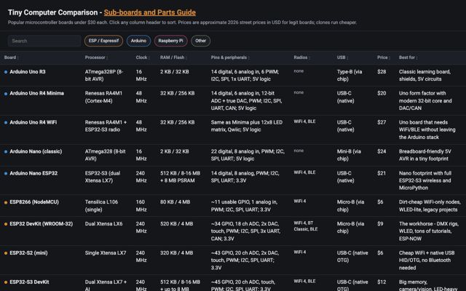Click the 520 KB / 4 MB memory cell
Screen dimensions: 466x291
(176, 223)
